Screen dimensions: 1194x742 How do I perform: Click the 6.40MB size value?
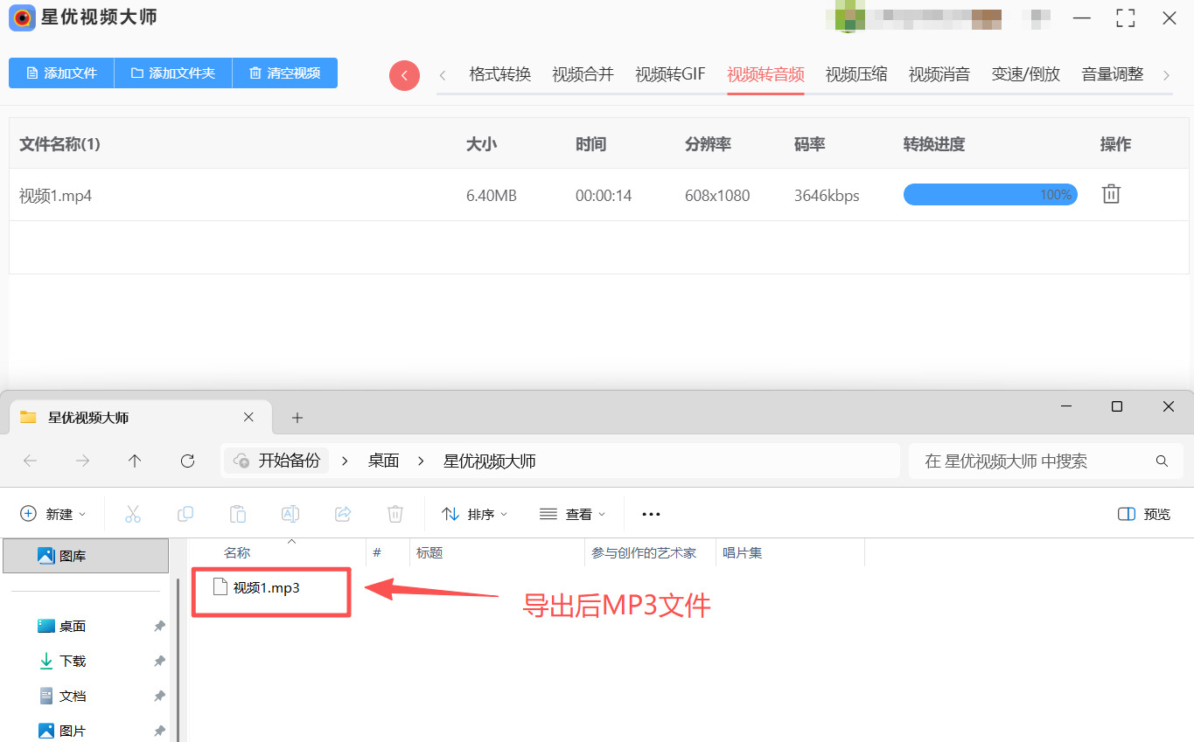click(x=492, y=196)
